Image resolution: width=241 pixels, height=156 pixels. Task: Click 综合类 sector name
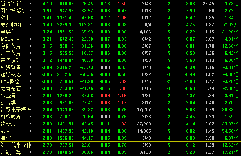click(8, 103)
